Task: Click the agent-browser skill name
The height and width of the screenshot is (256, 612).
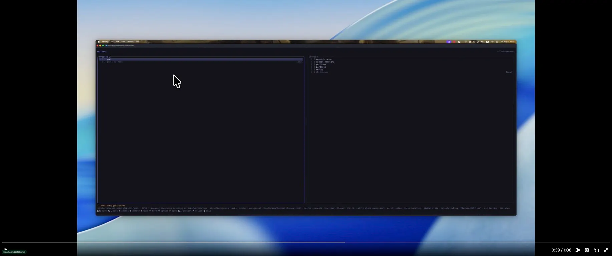Action: (324, 59)
